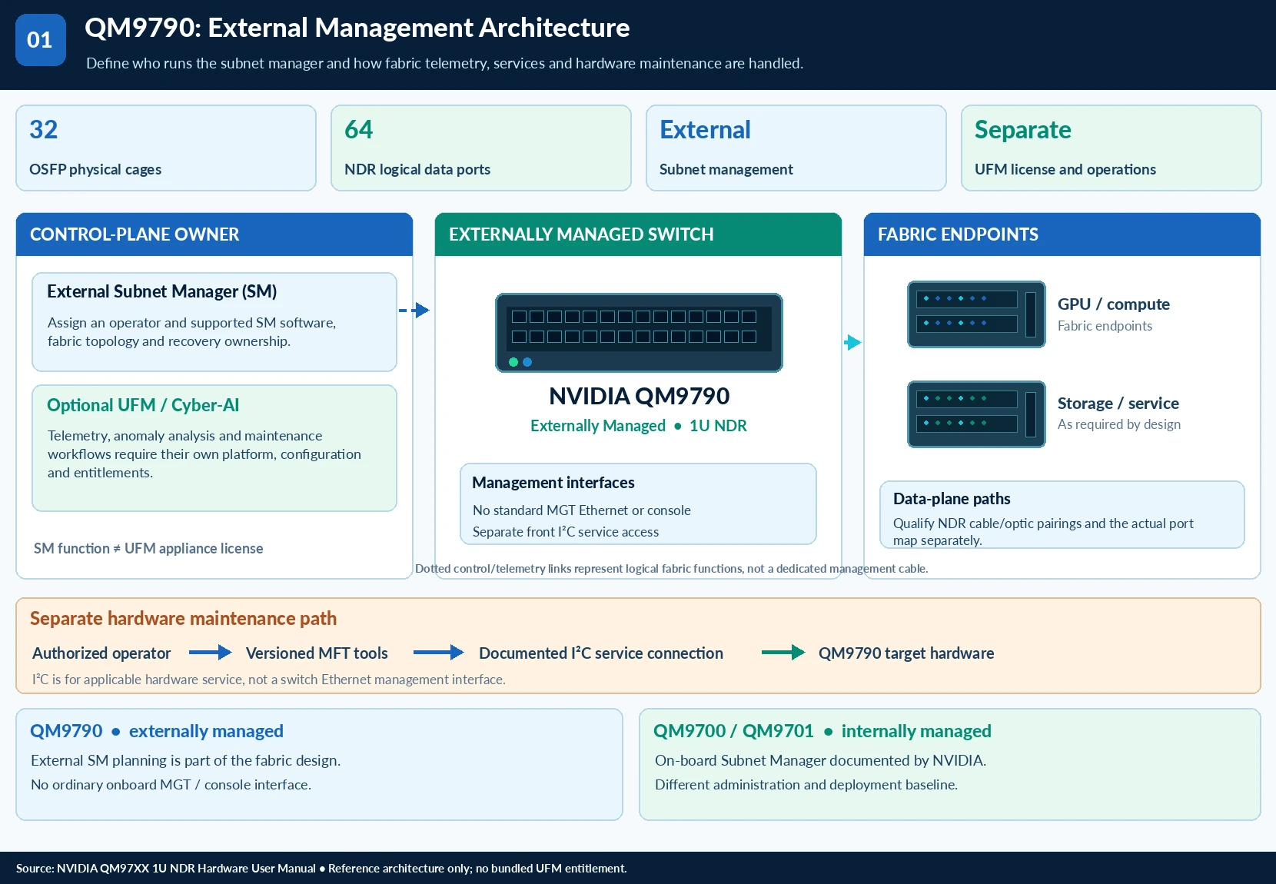Click the '32' OSFP physical cages stat
Viewport: 1276px width, 884px height.
pos(166,148)
